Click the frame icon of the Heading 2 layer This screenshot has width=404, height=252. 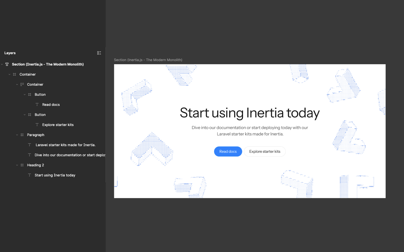22,165
